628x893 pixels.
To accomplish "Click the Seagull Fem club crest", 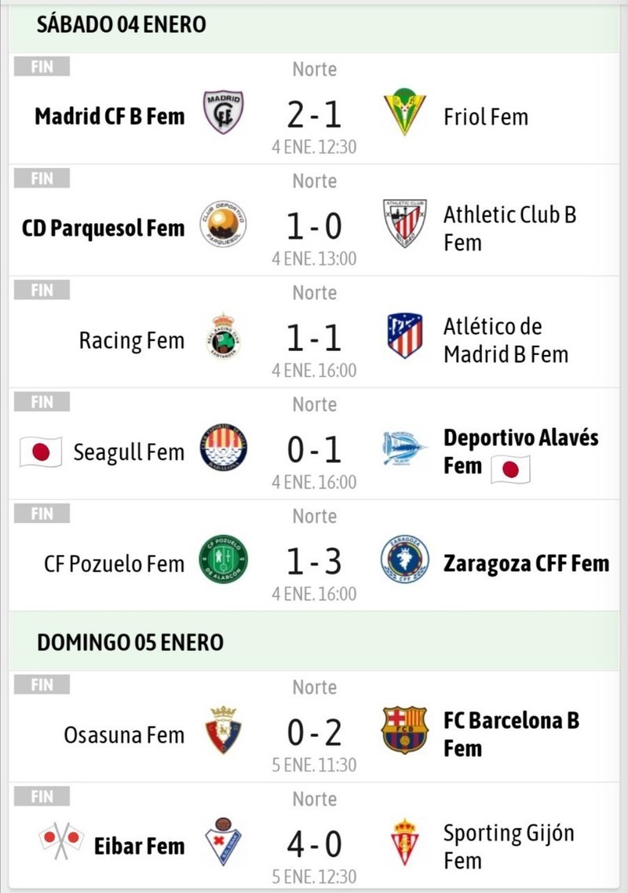I will click(x=223, y=447).
